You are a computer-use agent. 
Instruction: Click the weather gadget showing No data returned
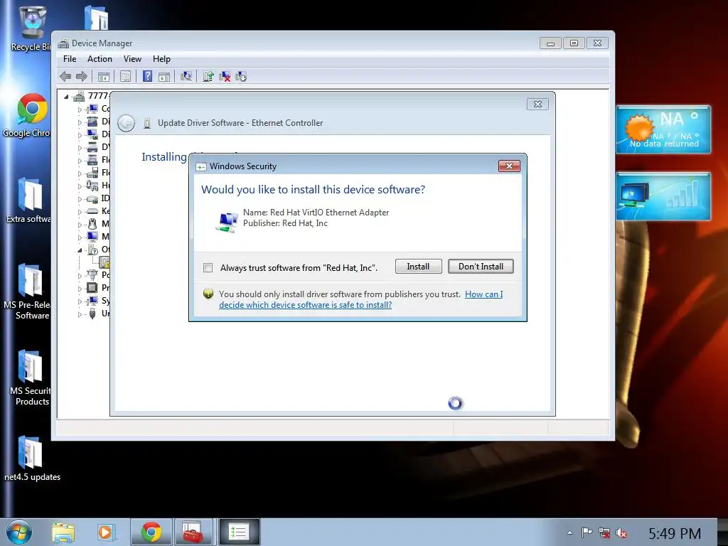point(663,129)
